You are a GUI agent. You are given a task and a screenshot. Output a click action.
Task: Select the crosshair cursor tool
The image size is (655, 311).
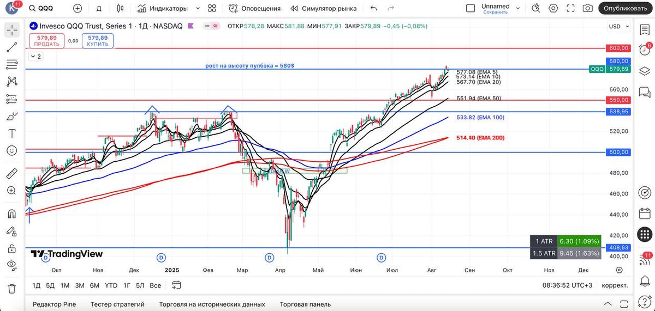pyautogui.click(x=12, y=31)
